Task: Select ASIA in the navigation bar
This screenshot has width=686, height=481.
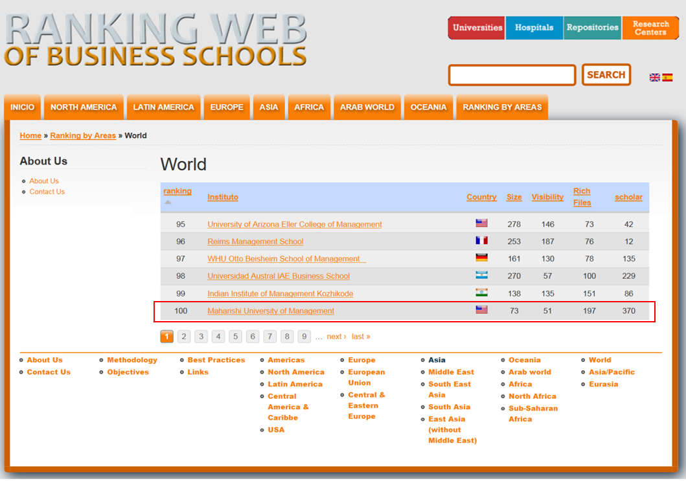Action: coord(269,107)
